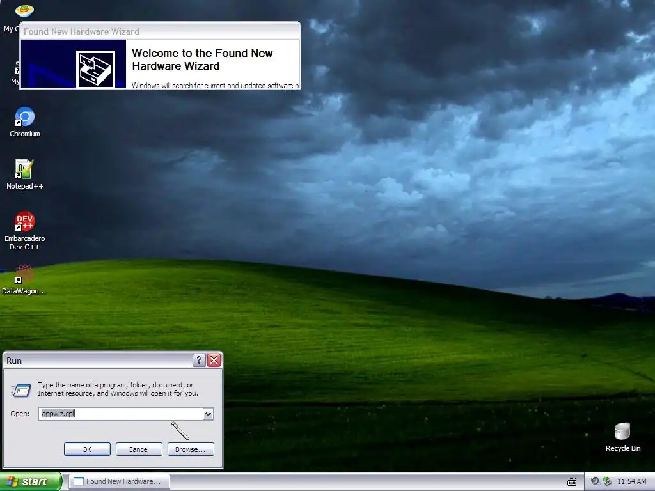
Task: Click the 'Type the name of a program' description
Action: tap(118, 389)
